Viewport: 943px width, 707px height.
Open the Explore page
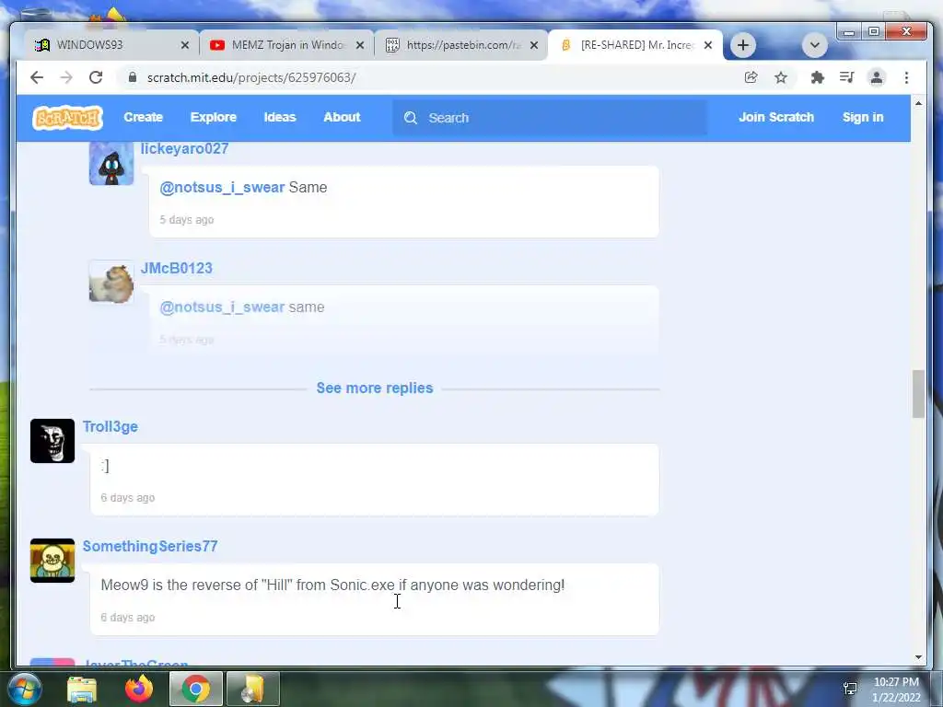[x=214, y=117]
